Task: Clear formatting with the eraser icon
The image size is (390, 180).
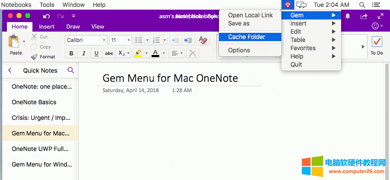Action: pos(203,40)
